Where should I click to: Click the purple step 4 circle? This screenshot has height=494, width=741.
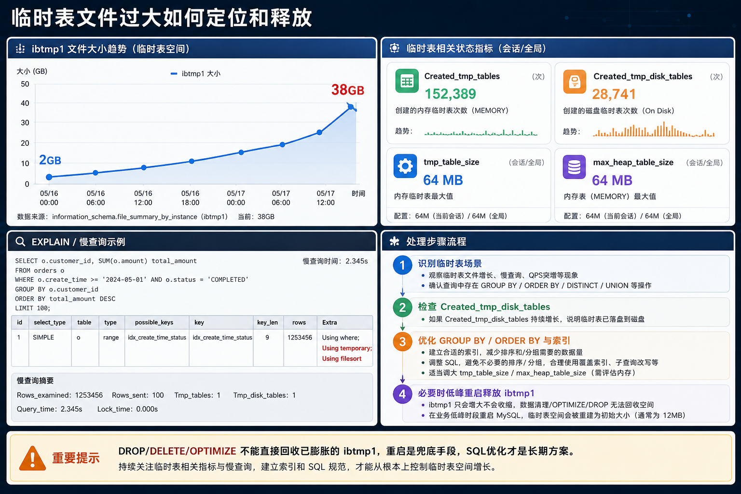click(402, 394)
